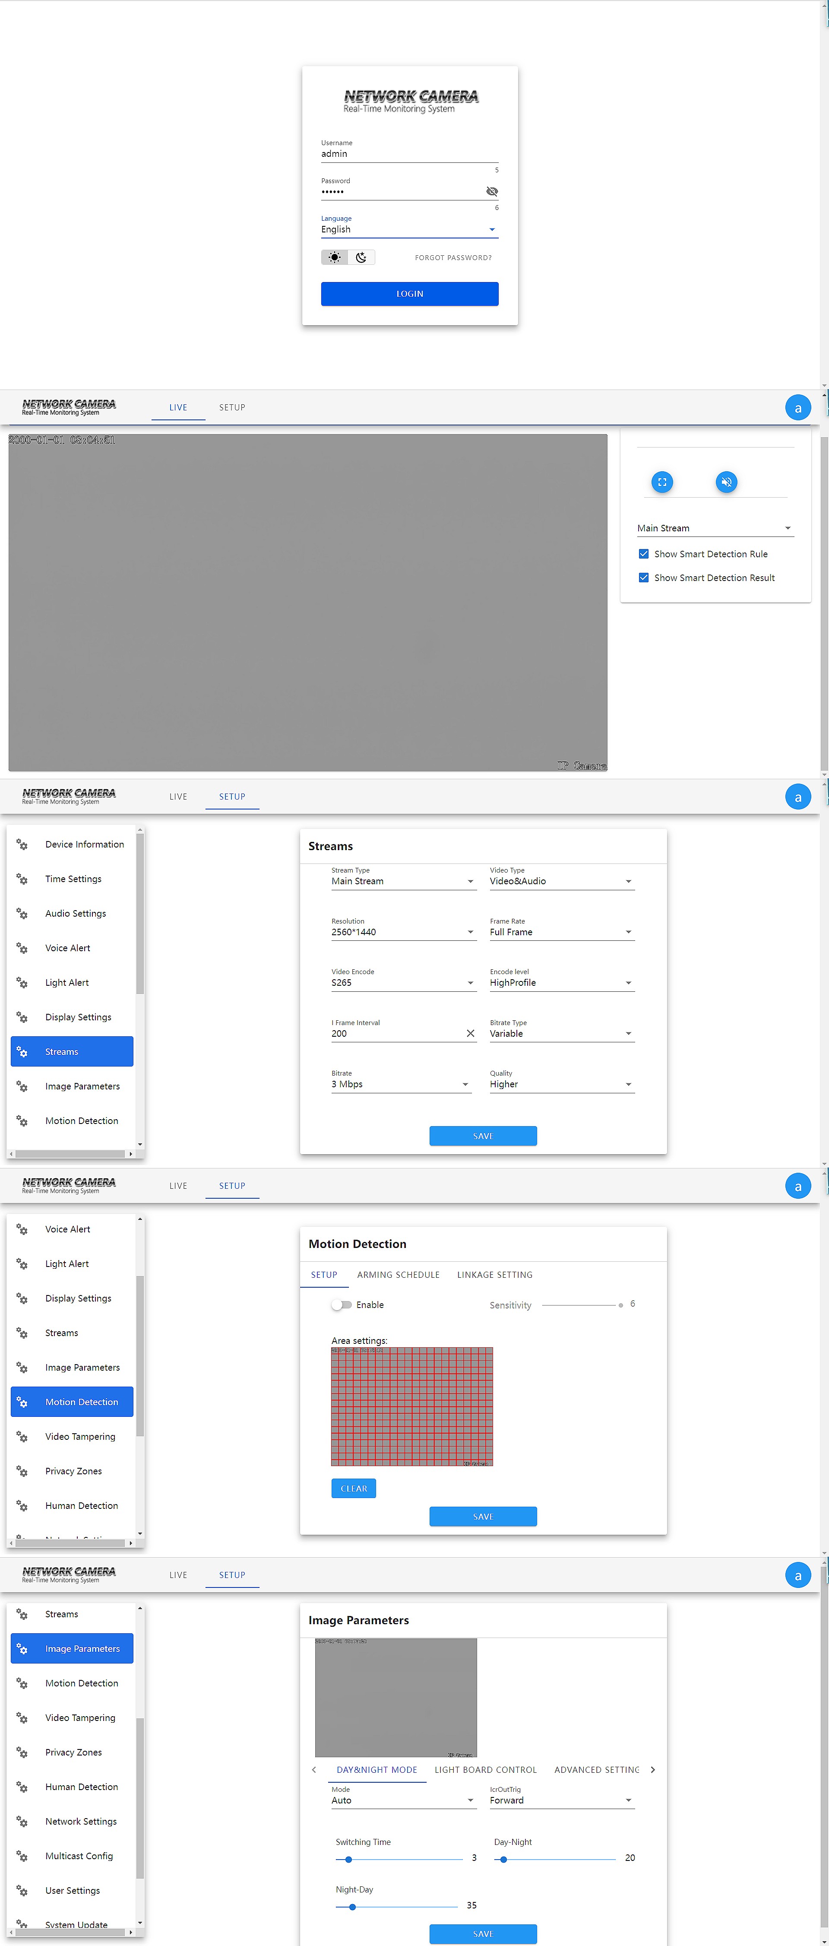
Task: Toggle password visibility eye icon
Action: (x=491, y=192)
